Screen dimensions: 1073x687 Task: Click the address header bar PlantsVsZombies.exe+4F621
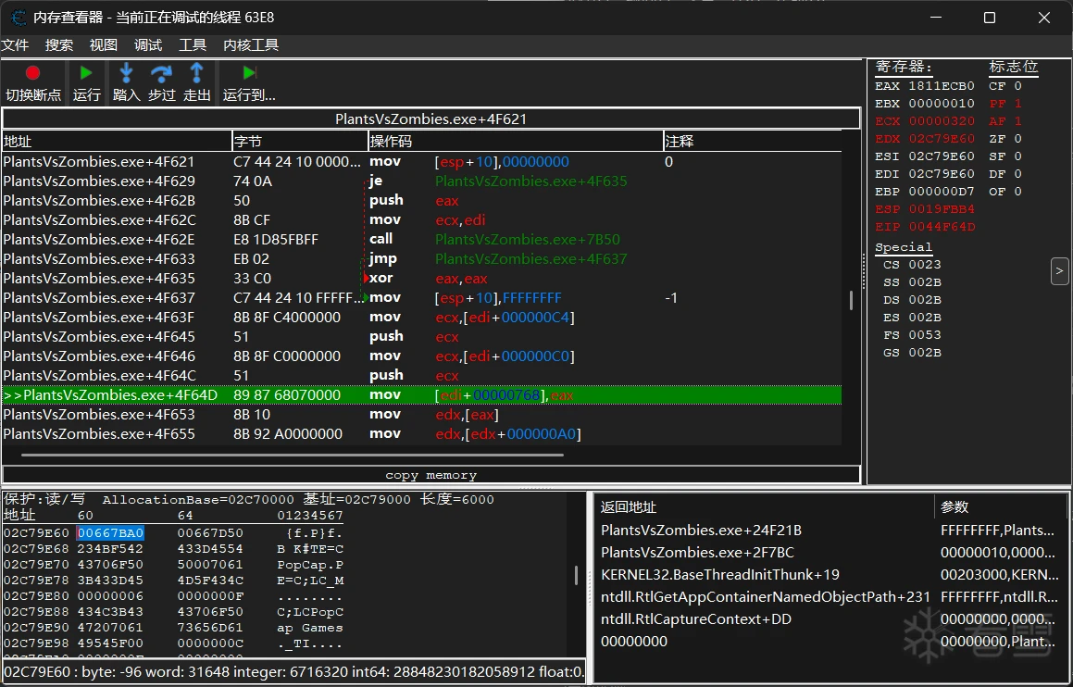431,119
